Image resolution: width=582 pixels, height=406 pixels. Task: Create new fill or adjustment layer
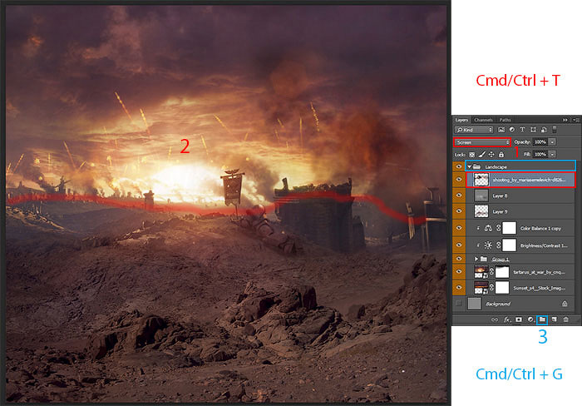coord(530,319)
